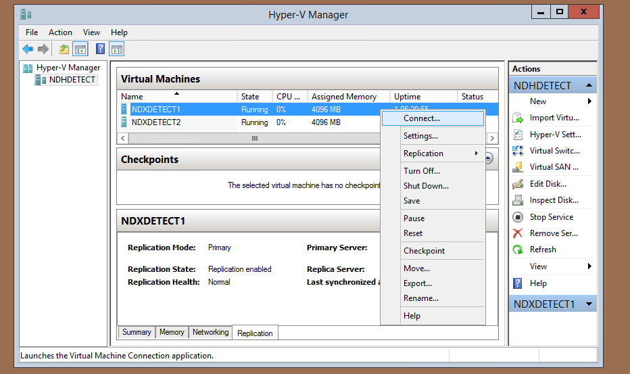Click the Edit Disk icon
This screenshot has width=630, height=374.
tap(518, 184)
